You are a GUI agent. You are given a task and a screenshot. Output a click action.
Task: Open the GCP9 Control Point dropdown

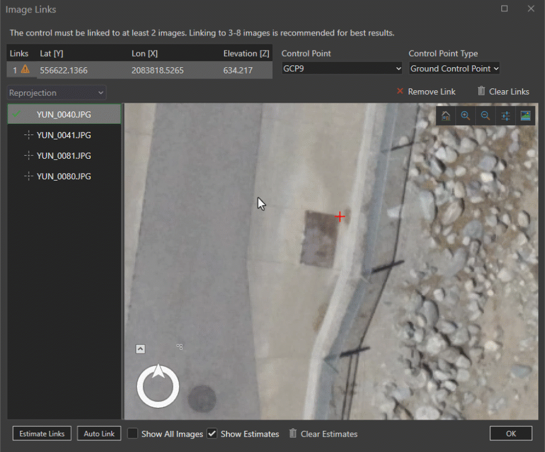point(341,68)
